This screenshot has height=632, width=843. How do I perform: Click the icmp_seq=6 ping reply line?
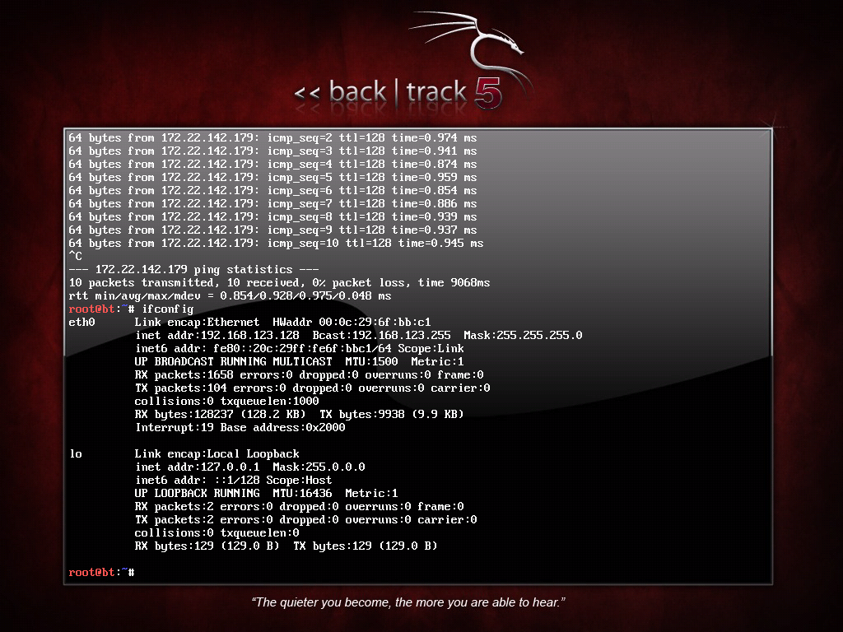tap(272, 191)
